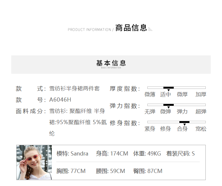Click the dotted decoration icon beside 商品信息
Image resolution: width=222 pixels, height=186 pixels.
pyautogui.click(x=150, y=29)
